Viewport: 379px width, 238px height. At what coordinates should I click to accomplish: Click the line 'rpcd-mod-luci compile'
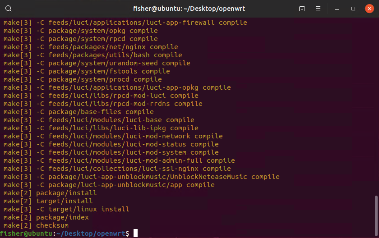pos(101,96)
